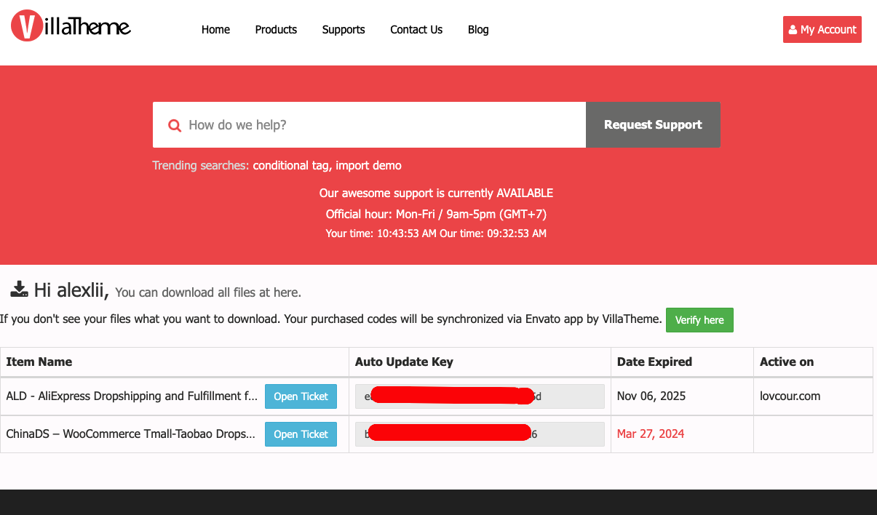Viewport: 877px width, 515px height.
Task: Open the Home menu item
Action: 215,30
